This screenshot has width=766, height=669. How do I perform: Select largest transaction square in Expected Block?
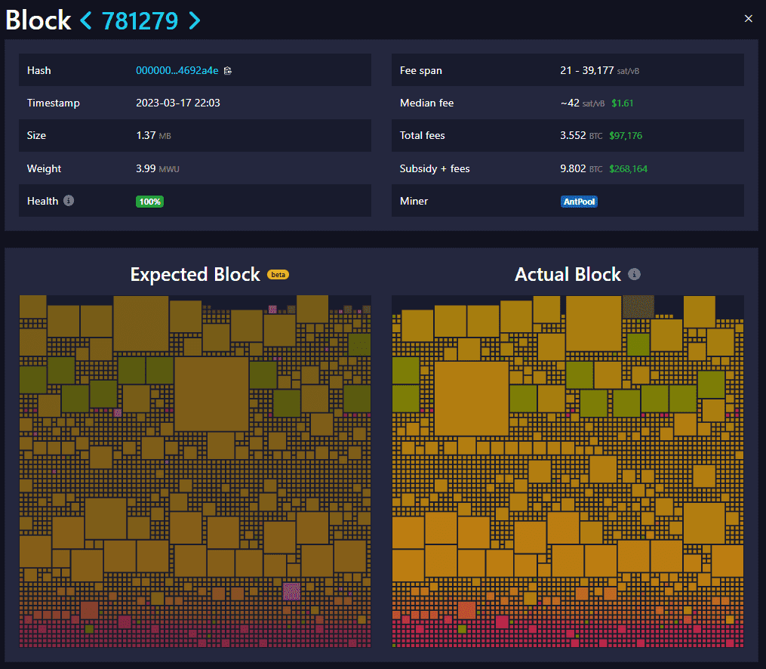pos(211,393)
